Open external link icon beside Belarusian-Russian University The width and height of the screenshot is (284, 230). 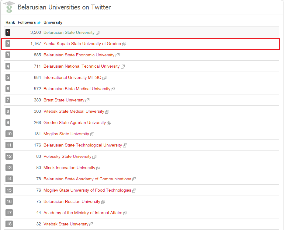coord(103,202)
